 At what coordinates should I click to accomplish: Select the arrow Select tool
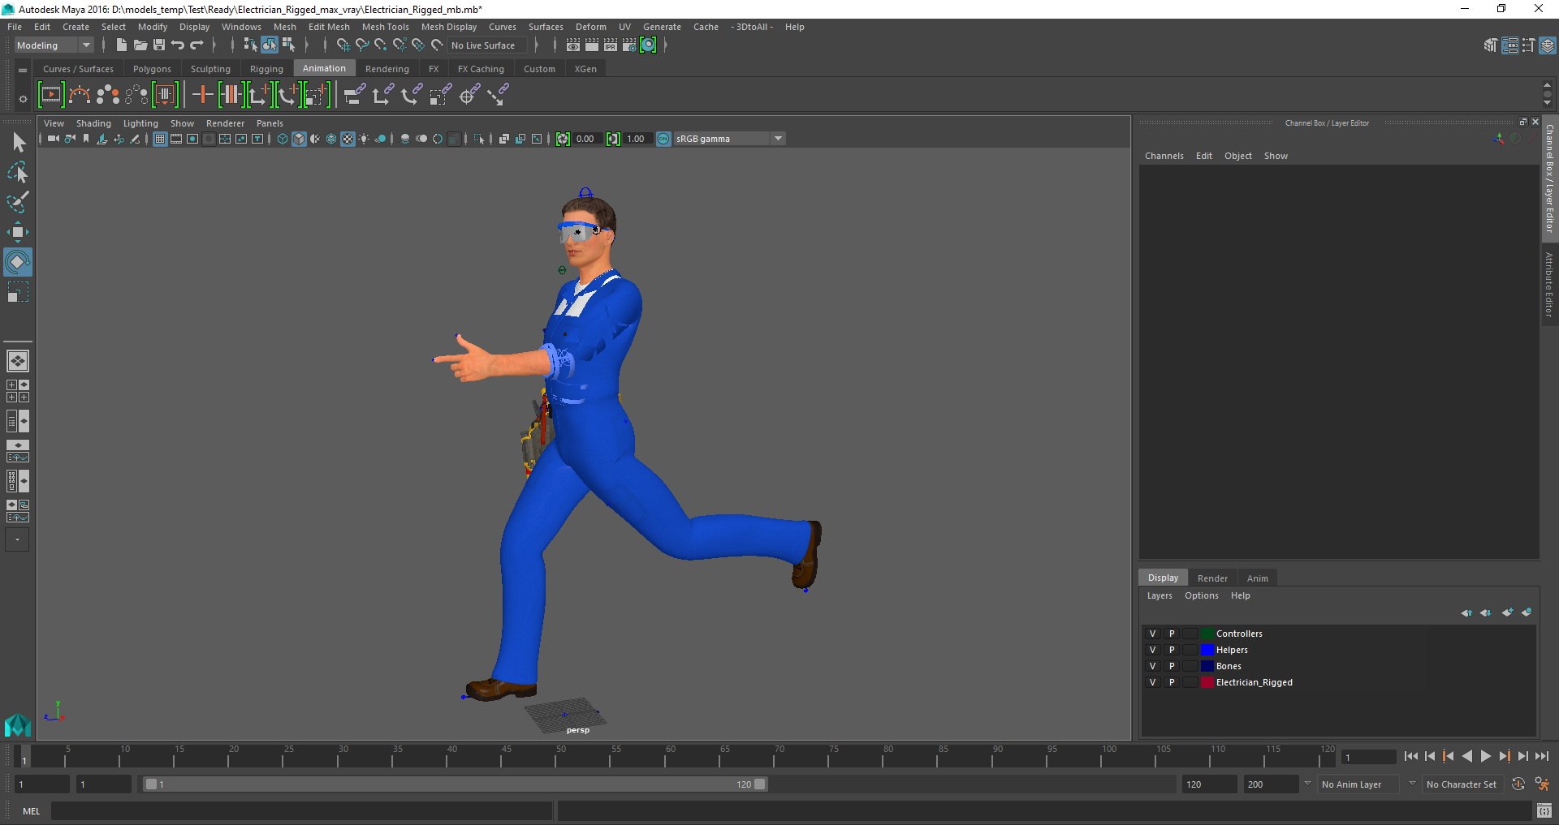18,143
